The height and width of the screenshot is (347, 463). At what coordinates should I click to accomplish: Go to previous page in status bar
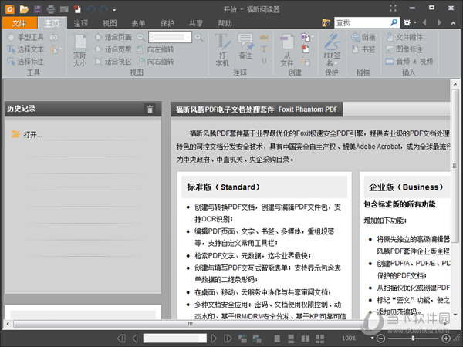(135, 339)
